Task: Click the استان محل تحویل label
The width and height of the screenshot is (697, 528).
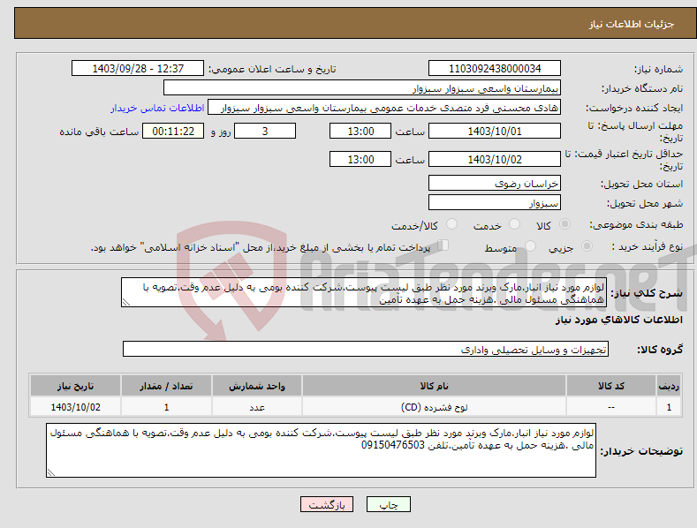Action: 641,184
